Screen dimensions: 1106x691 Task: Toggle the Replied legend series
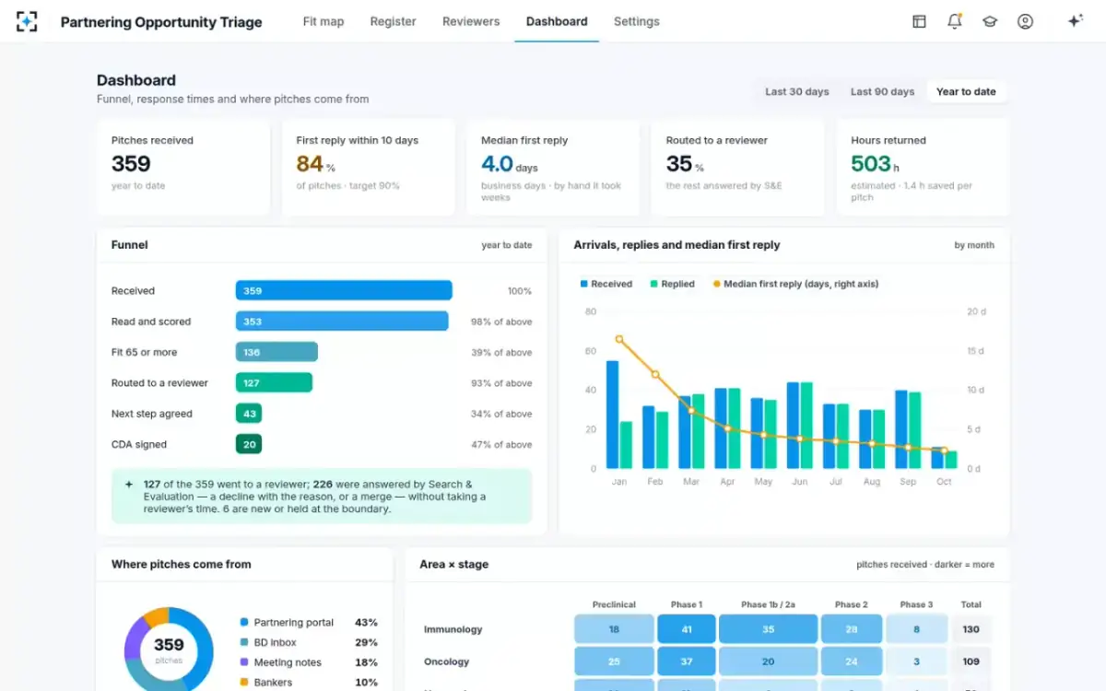pos(672,284)
